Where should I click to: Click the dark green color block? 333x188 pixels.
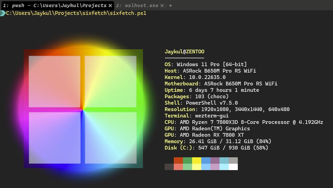point(187,160)
